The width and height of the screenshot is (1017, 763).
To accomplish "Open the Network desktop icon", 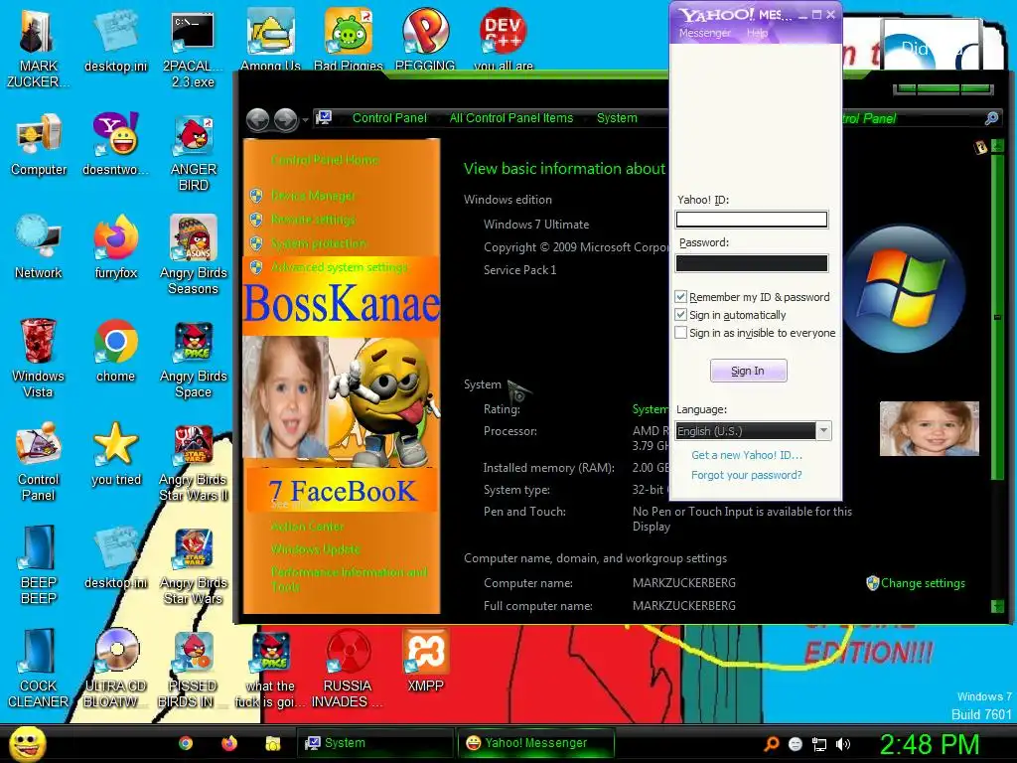I will [x=39, y=247].
